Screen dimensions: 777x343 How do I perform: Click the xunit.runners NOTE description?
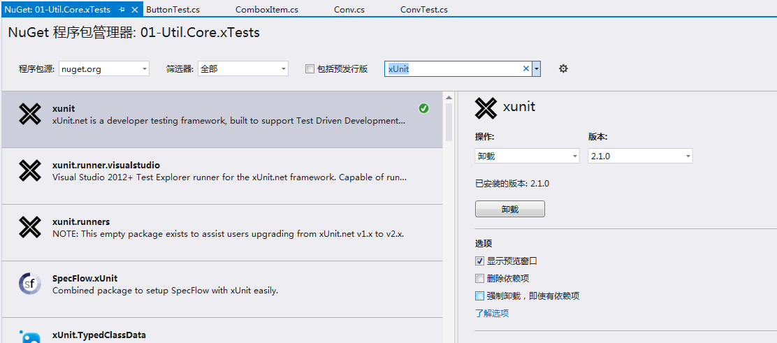coord(228,234)
